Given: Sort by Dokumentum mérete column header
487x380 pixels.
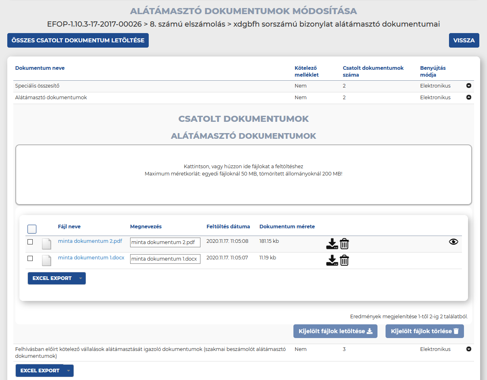Looking at the screenshot, I should 287,227.
